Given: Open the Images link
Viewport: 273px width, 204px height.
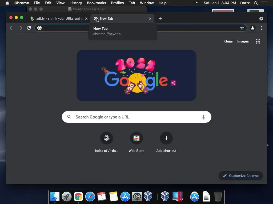Looking at the screenshot, I should point(243,41).
